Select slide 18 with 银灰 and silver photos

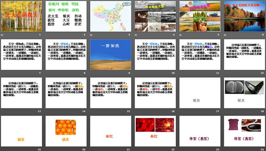coord(245,93)
